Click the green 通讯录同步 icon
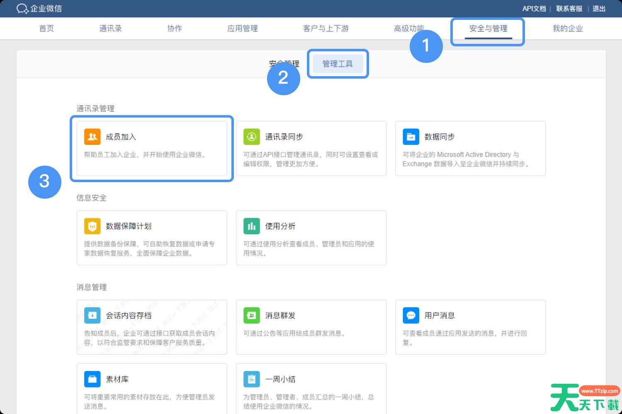 tap(251, 137)
